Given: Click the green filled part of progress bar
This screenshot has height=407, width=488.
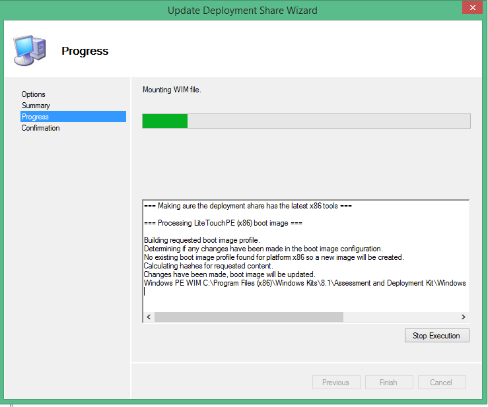Looking at the screenshot, I should click(165, 121).
